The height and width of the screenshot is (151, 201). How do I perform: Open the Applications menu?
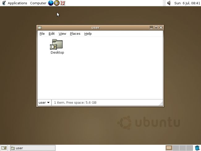(x=17, y=3)
